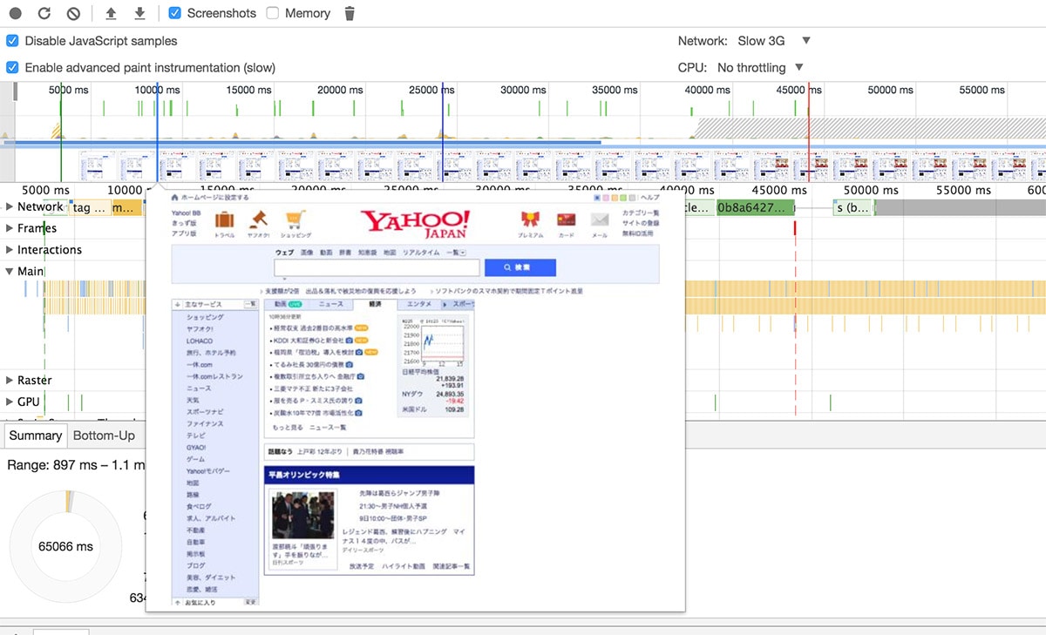Expand the Interactions track
Screen dimensions: 1046x635
pos(10,250)
